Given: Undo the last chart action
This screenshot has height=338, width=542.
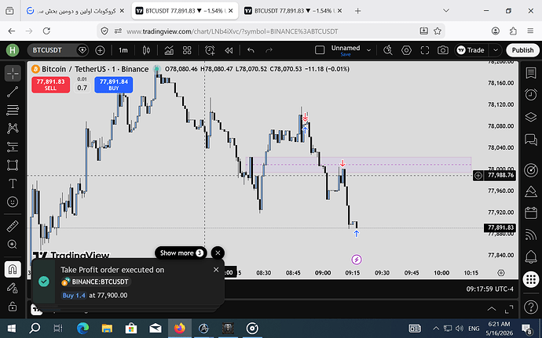Looking at the screenshot, I should (x=251, y=50).
